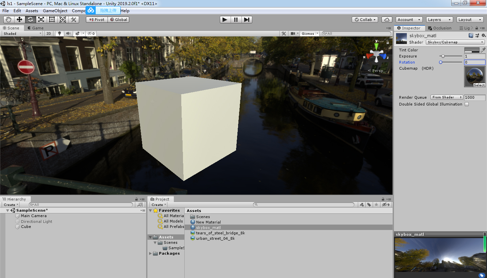Open the File menu
This screenshot has height=278, width=487.
6,10
